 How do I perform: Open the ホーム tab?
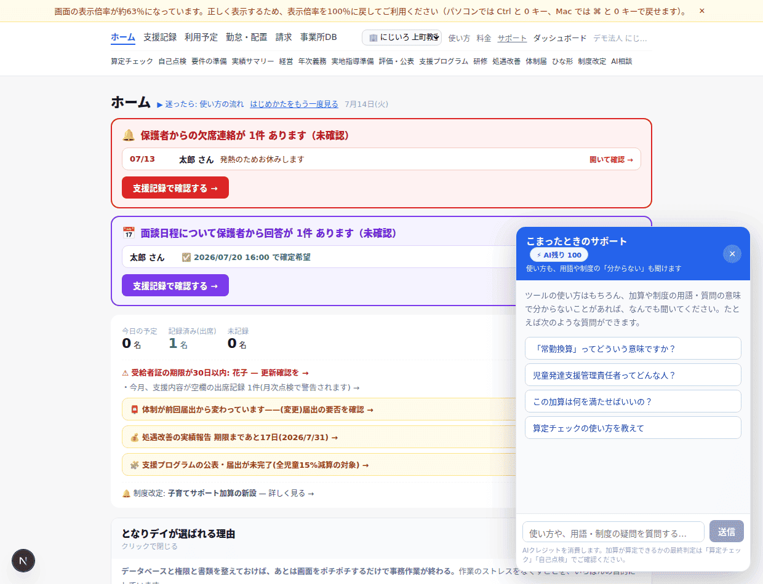click(x=123, y=37)
